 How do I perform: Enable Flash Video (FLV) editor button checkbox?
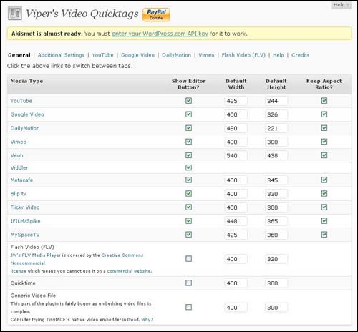tap(188, 259)
